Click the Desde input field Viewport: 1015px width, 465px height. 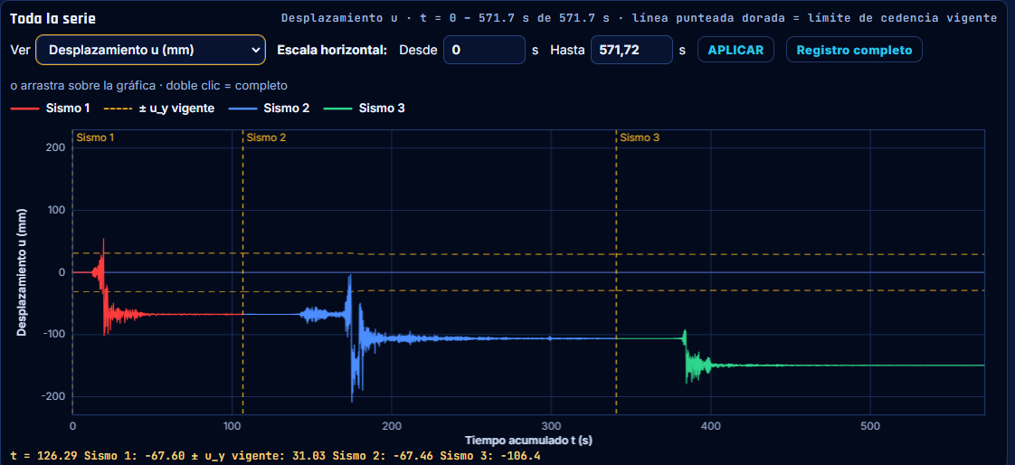tap(484, 50)
